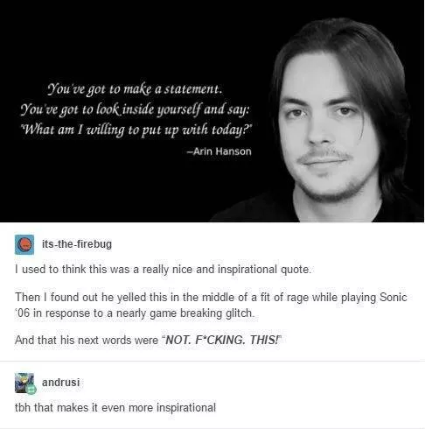Viewport: 425px width, 429px height.
Task: Open the andrusi username link
Action: (60, 382)
